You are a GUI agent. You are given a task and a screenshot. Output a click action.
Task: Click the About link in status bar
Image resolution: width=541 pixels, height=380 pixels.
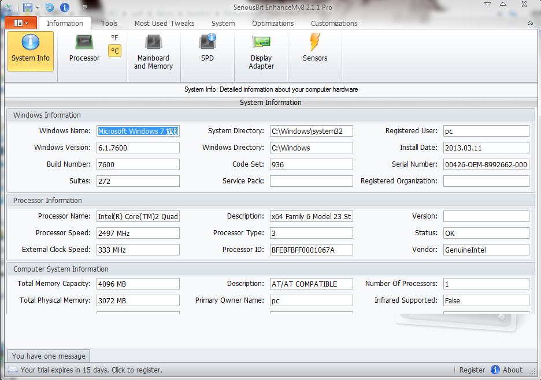point(512,370)
